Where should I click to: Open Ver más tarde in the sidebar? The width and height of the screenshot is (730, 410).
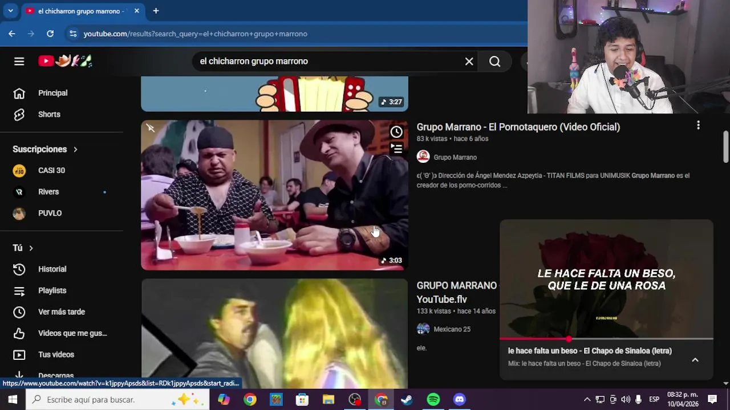(x=62, y=312)
